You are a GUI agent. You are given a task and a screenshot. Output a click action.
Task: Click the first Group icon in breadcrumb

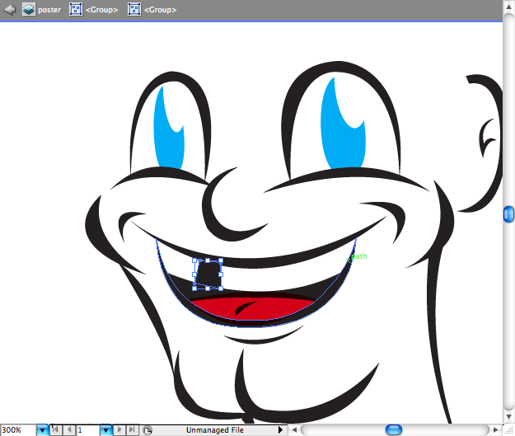[x=76, y=10]
